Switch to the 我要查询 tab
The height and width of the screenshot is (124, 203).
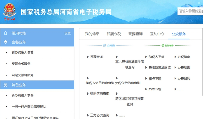(x=135, y=34)
